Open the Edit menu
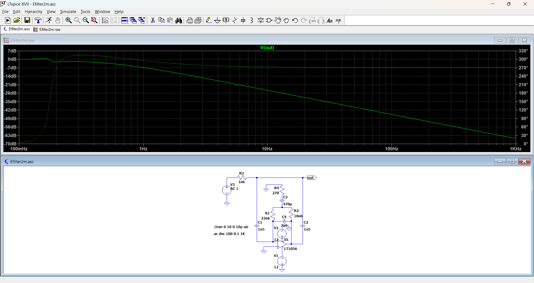The width and height of the screenshot is (534, 283). pyautogui.click(x=17, y=12)
